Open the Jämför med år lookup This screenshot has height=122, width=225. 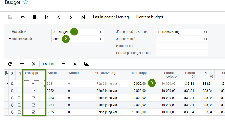click(205, 39)
